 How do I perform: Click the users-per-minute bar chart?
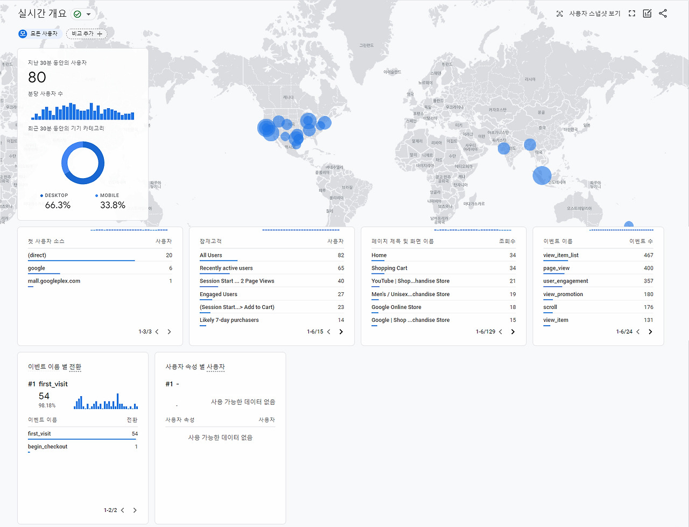click(x=83, y=111)
